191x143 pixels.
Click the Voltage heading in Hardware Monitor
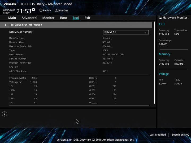click(x=164, y=74)
